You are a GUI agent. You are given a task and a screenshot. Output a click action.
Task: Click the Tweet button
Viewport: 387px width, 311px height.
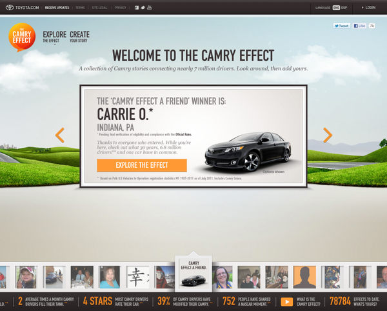coord(342,26)
